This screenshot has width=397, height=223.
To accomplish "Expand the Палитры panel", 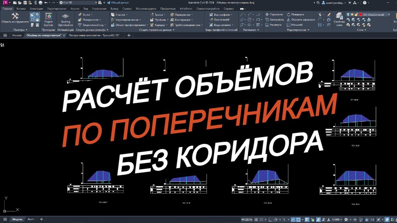I will 20,30.
